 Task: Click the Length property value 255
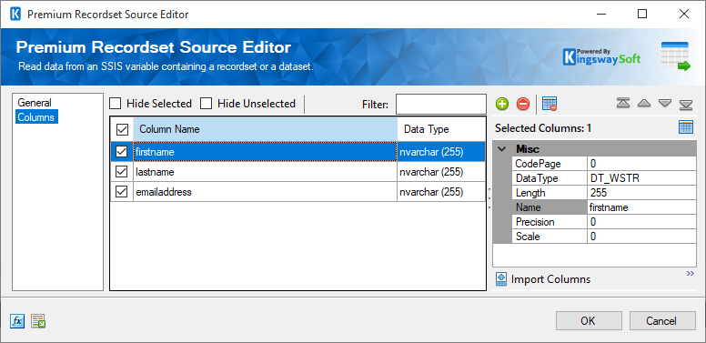coord(641,193)
